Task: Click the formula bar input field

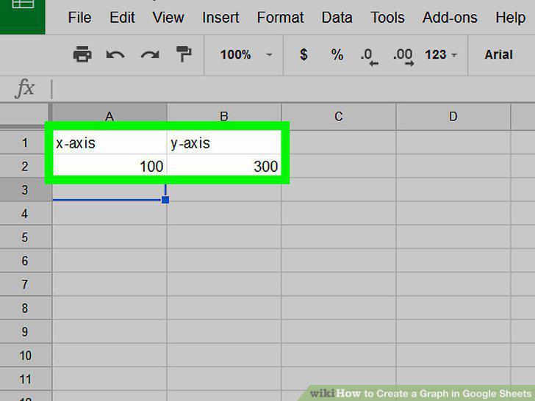Action: (x=293, y=89)
